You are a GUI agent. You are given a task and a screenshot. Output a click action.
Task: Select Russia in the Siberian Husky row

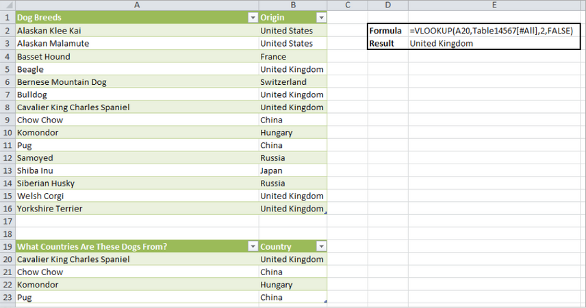tap(293, 183)
